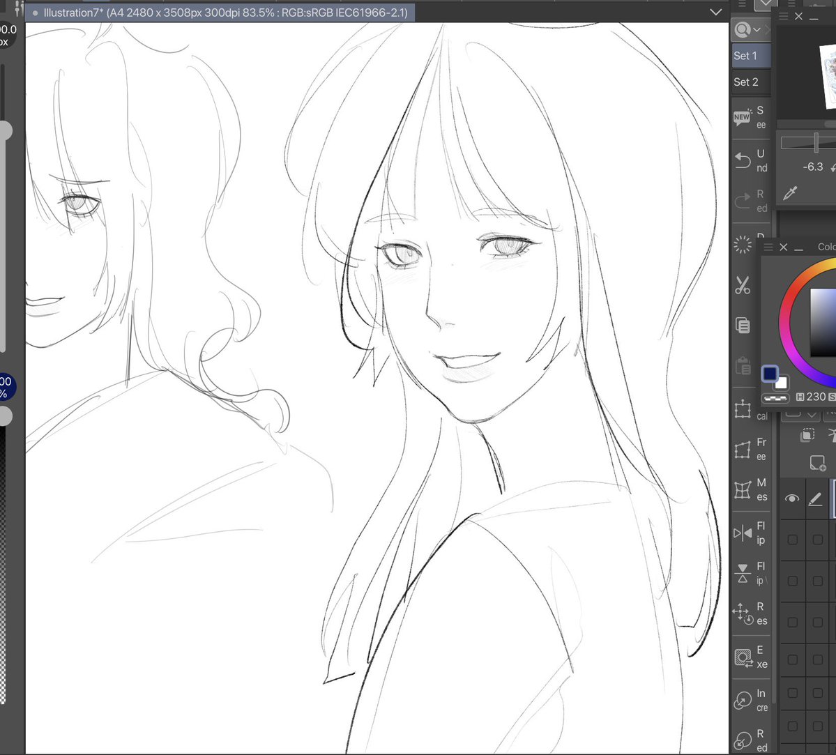The height and width of the screenshot is (755, 836).
Task: Expand the canvas tab list chevron
Action: [x=716, y=13]
